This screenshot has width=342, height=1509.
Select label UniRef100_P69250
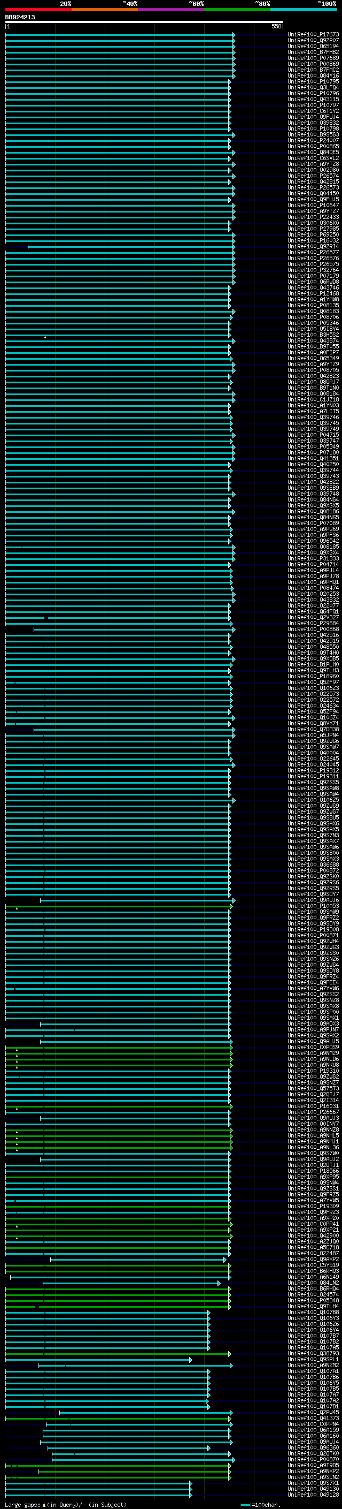point(313,235)
